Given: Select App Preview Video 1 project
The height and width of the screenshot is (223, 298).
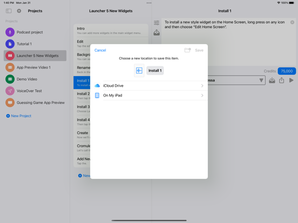Looking at the screenshot, I should 35,67.
